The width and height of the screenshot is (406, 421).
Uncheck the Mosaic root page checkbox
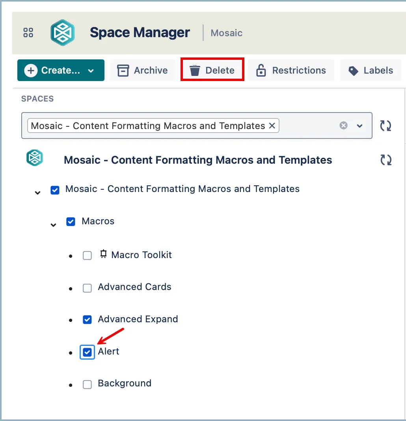click(55, 190)
